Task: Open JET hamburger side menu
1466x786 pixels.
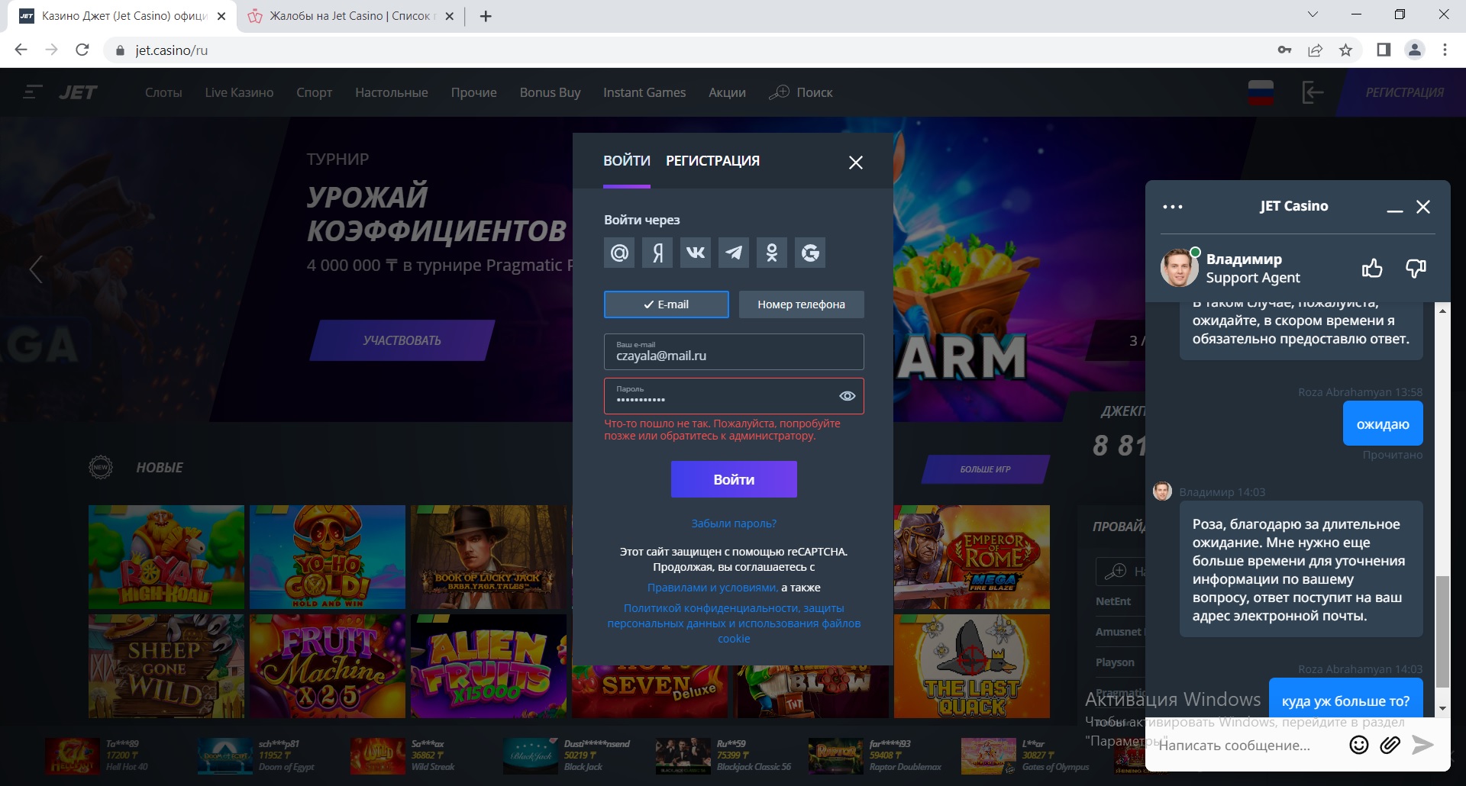Action: (32, 92)
